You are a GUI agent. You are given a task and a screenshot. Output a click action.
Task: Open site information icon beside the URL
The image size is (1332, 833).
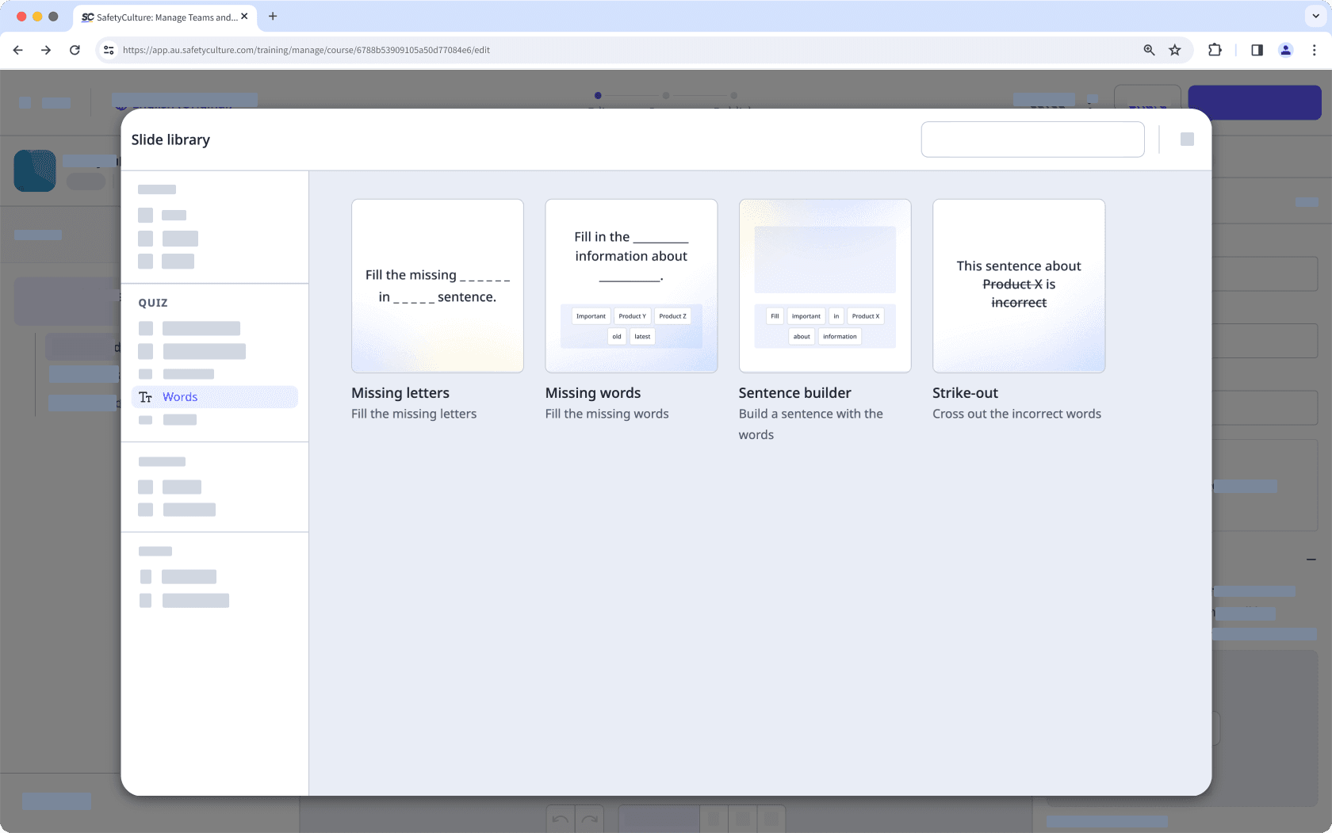(108, 49)
